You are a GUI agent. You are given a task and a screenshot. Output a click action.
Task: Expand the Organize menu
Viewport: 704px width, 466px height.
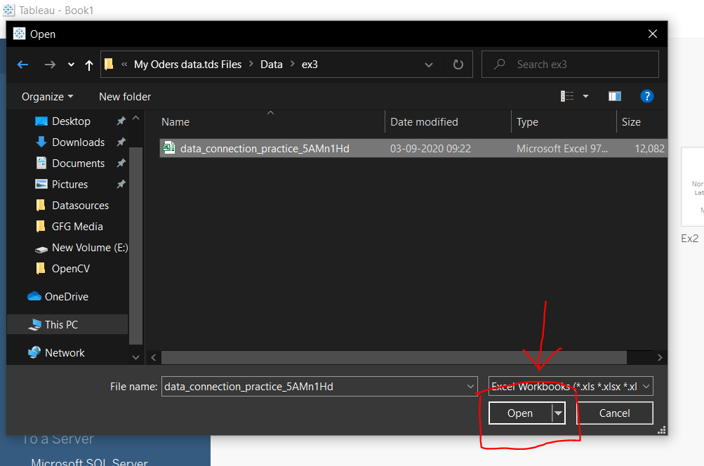47,97
